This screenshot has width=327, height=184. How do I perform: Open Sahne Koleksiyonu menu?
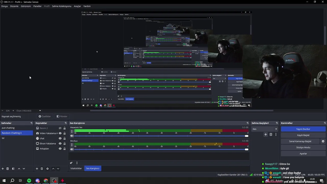62,6
